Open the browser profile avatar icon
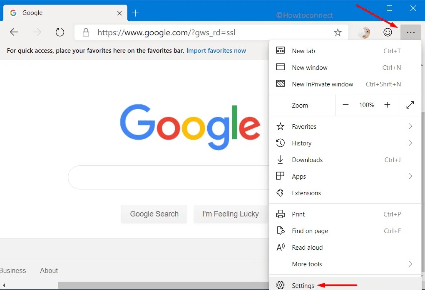 (363, 32)
